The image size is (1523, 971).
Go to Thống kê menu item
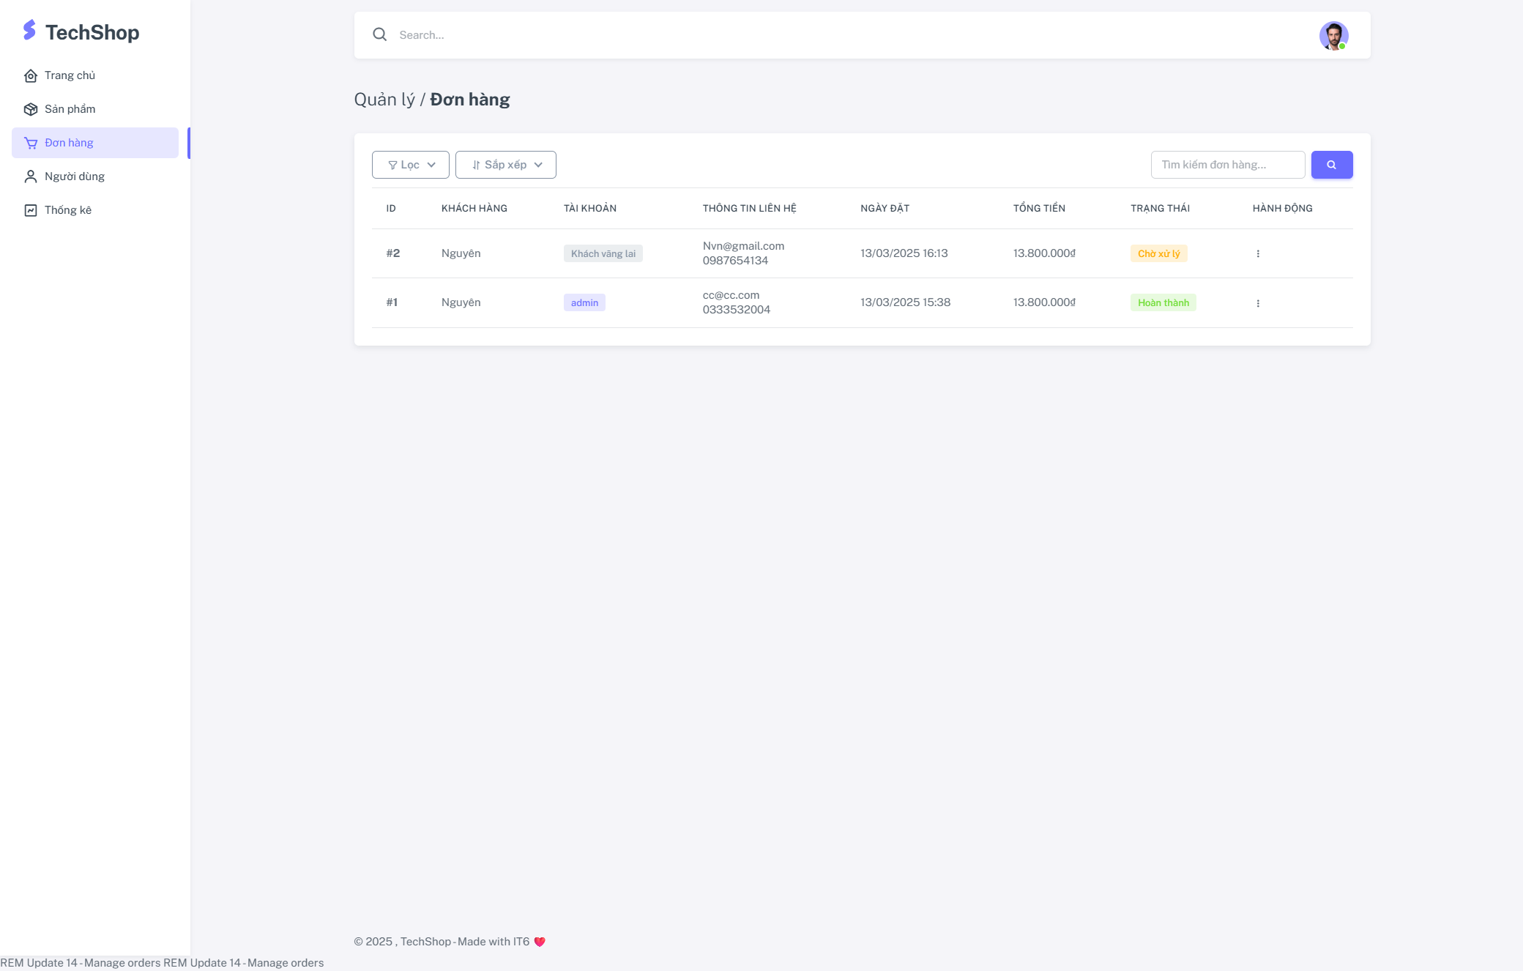(68, 210)
